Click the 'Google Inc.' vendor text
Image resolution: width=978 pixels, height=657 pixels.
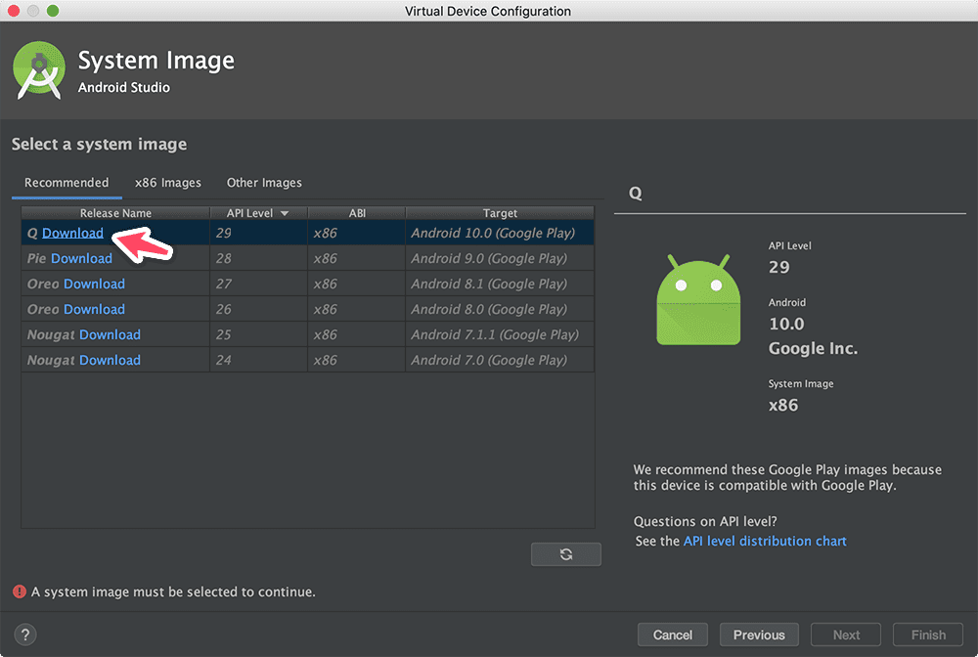click(x=813, y=348)
